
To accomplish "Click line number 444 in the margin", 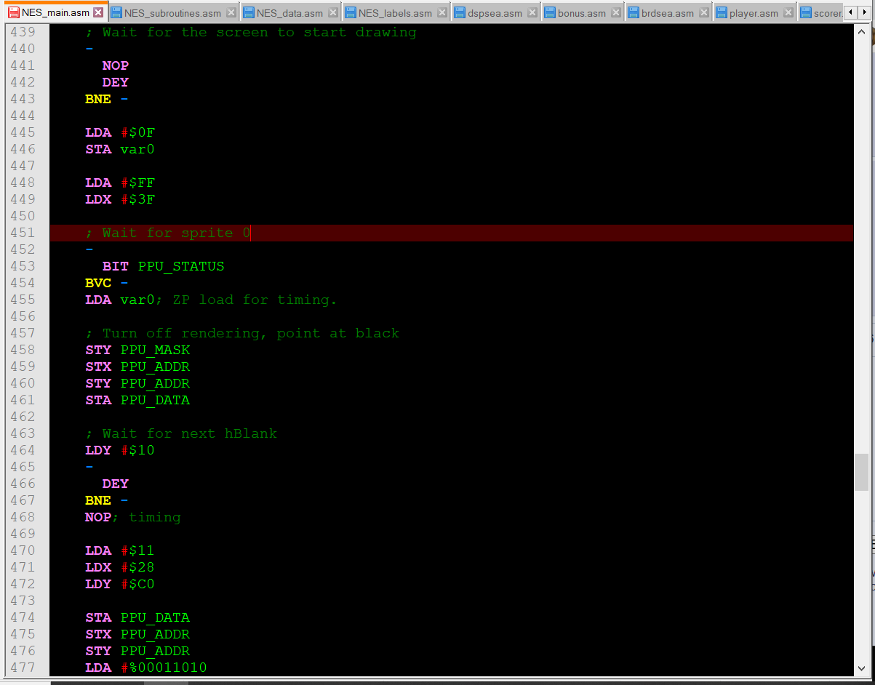I will pyautogui.click(x=23, y=116).
